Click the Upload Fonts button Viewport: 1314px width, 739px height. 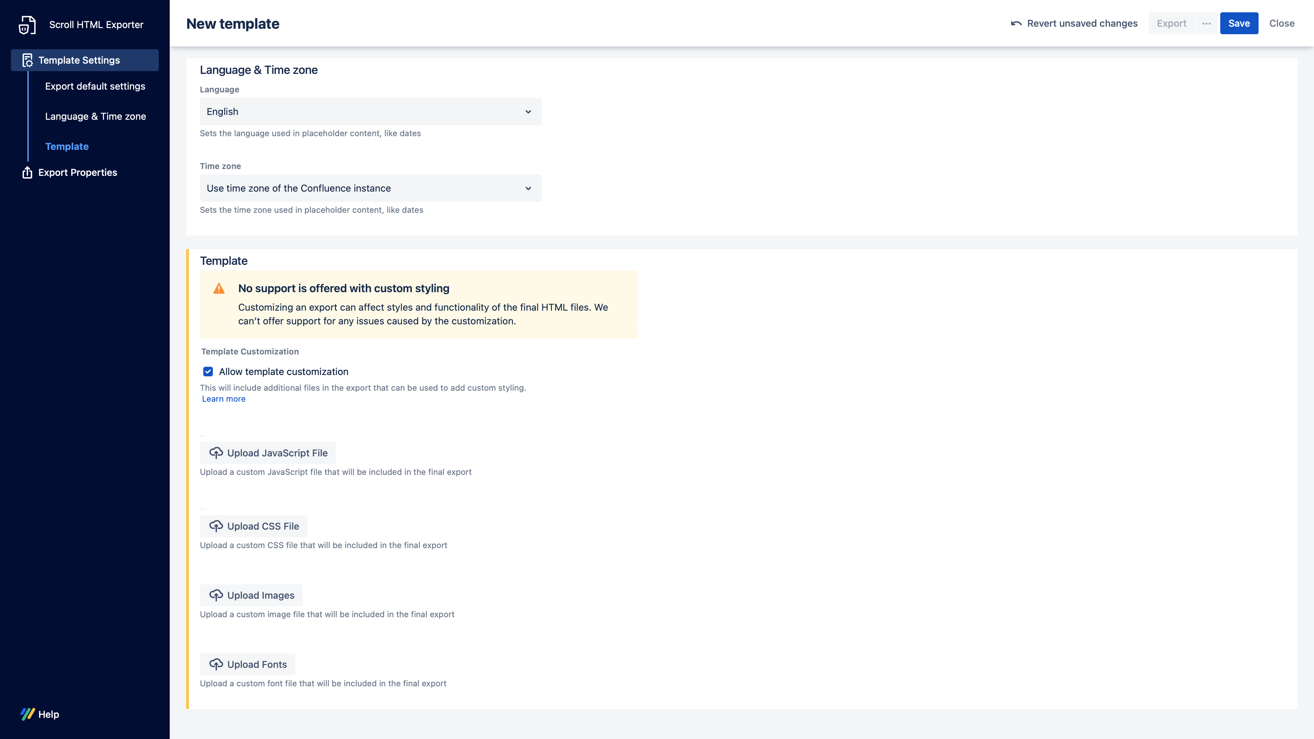click(247, 664)
